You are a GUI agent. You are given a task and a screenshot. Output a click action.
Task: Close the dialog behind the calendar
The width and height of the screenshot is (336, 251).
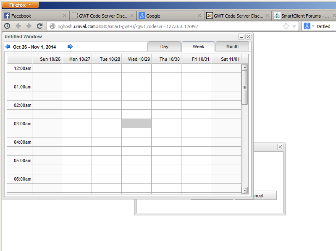[280, 147]
